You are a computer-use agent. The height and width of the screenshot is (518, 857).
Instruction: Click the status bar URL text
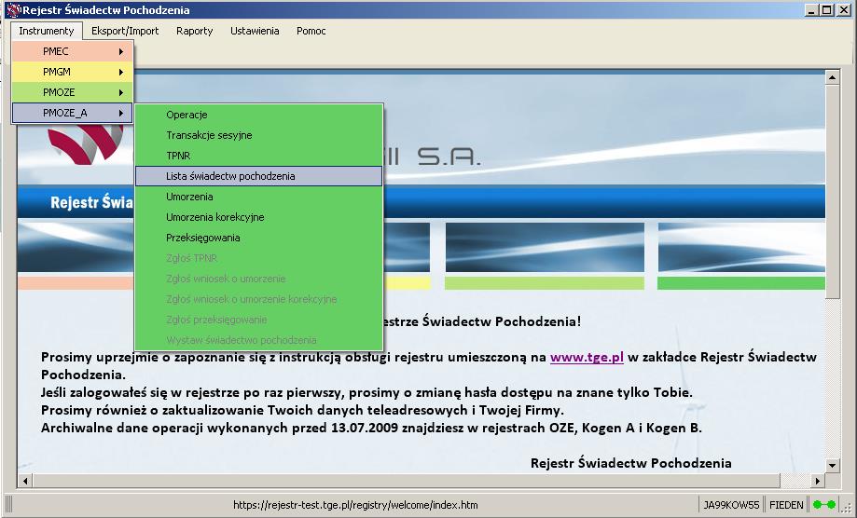(355, 505)
